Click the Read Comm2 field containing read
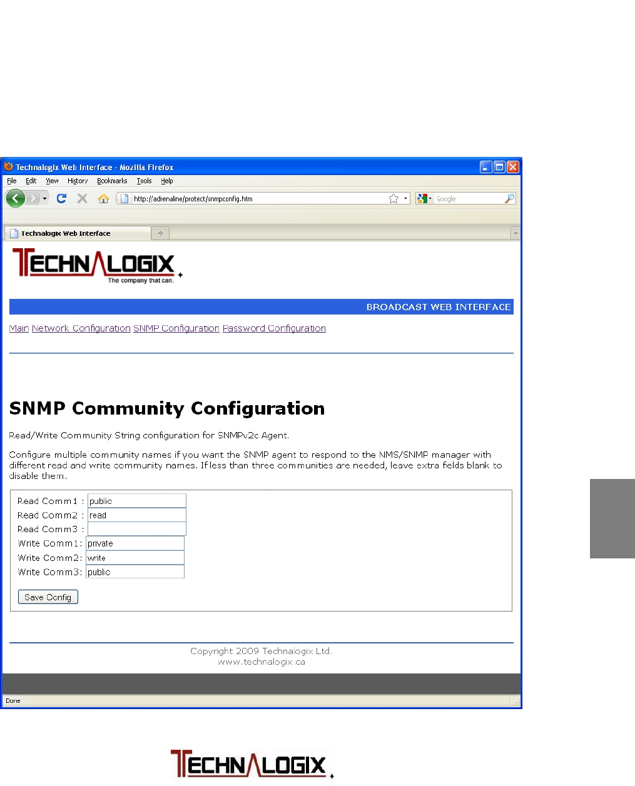This screenshot has width=635, height=786. coord(137,515)
